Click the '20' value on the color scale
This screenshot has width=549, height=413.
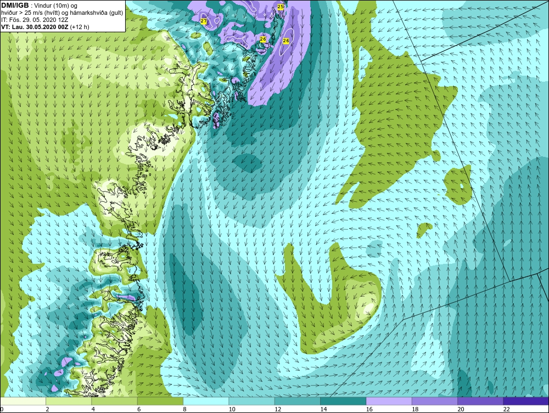(461, 410)
